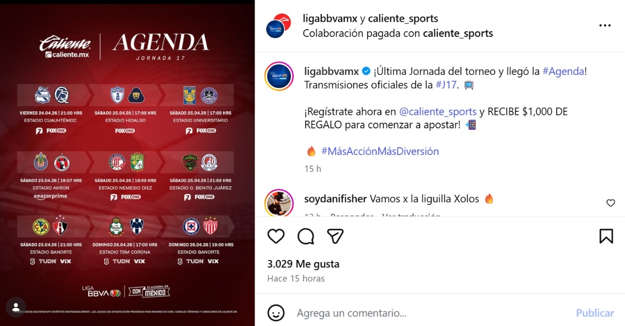
Task: Open the #MásAcciónMásDiversión hashtag
Action: point(380,151)
